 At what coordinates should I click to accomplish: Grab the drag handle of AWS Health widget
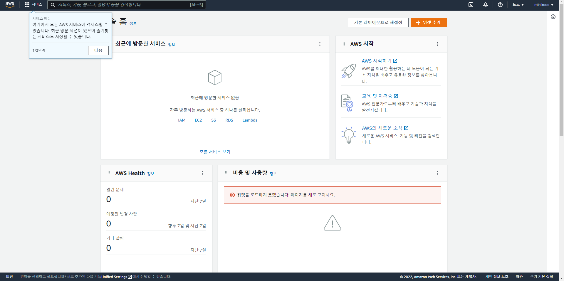tap(109, 173)
